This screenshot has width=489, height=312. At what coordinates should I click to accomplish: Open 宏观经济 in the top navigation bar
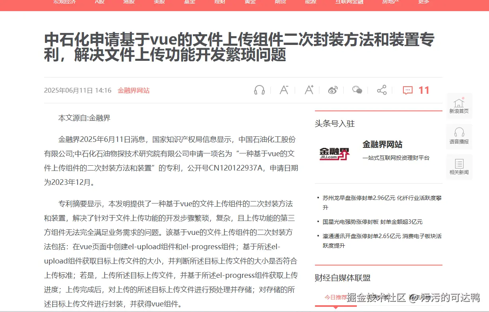tap(65, 2)
